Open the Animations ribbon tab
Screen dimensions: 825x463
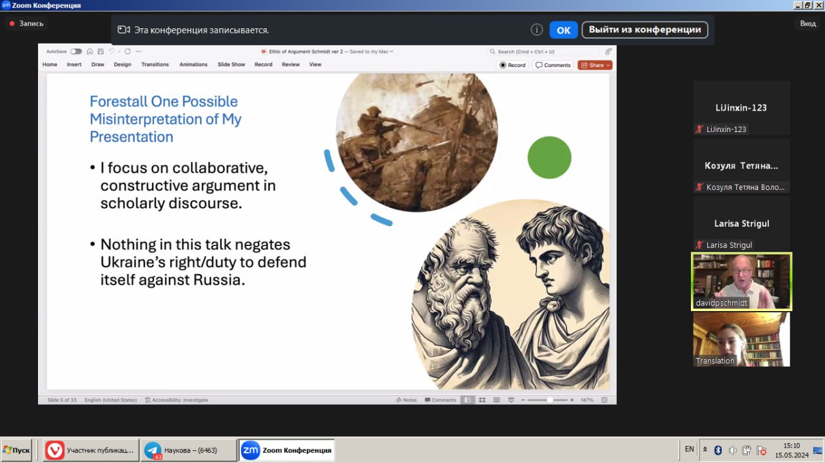193,64
